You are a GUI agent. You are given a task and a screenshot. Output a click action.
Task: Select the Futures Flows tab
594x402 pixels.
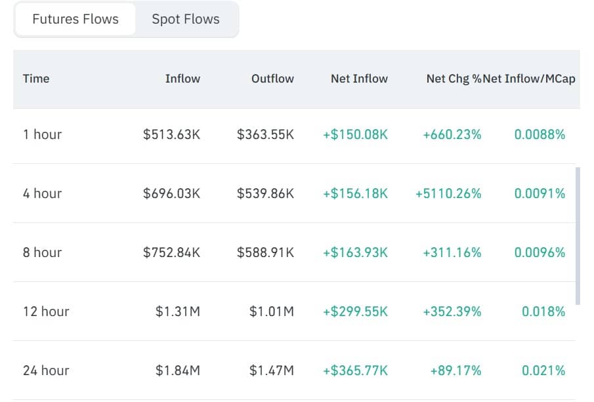75,19
